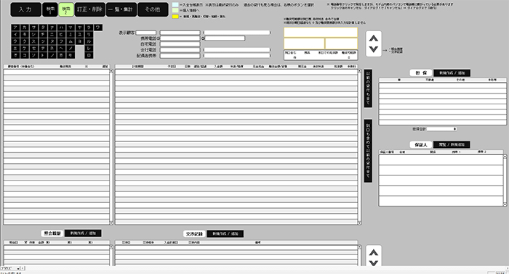Click the light blue legend color swatch
Image resolution: width=509 pixels, height=274 pixels.
[175, 5]
